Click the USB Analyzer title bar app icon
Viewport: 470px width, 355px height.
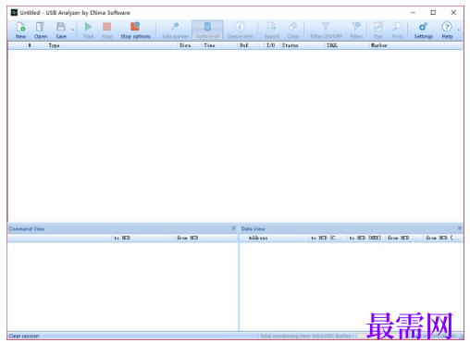click(14, 12)
